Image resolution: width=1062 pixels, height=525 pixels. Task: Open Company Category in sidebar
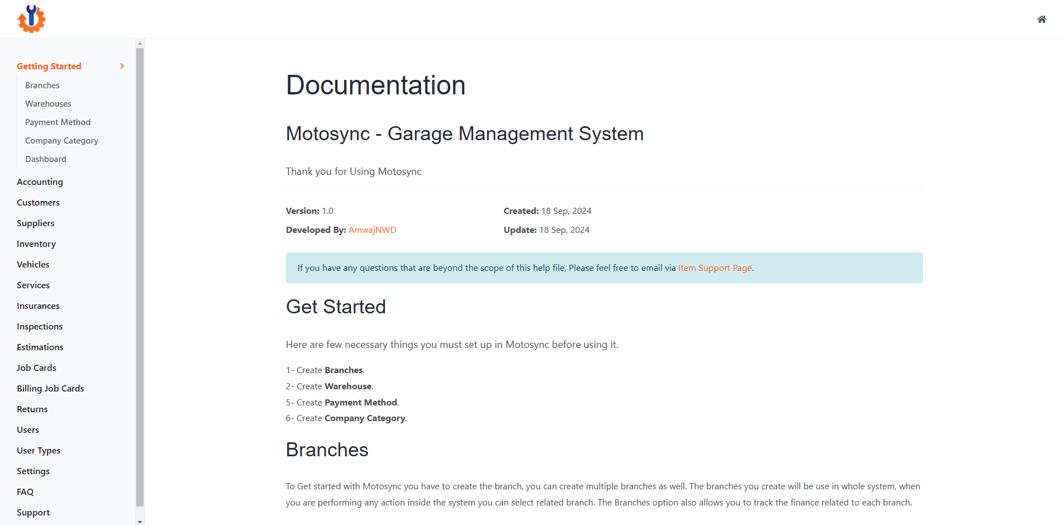[61, 141]
